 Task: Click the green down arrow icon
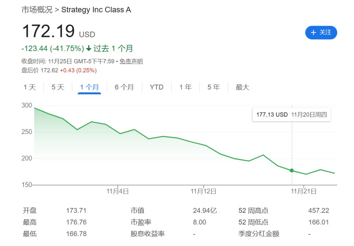point(89,48)
